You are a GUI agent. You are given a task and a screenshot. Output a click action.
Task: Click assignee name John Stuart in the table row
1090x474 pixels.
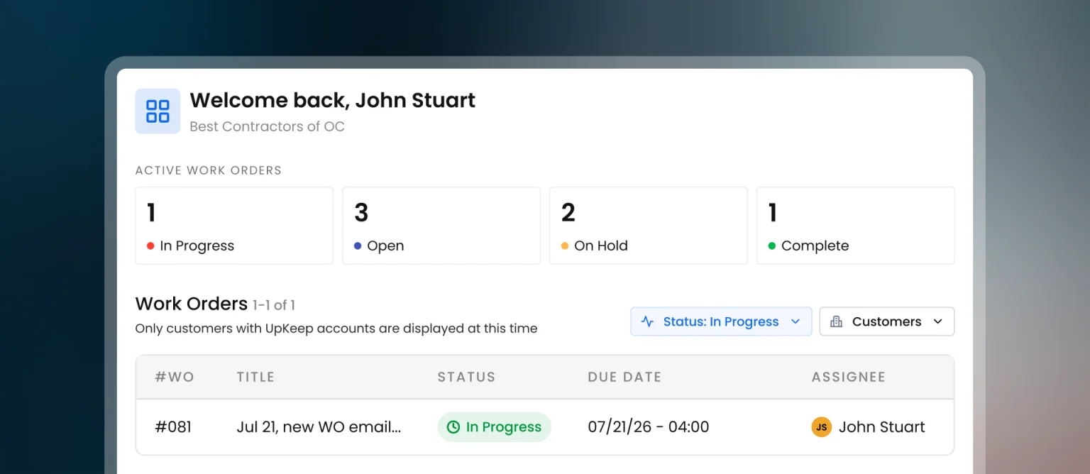pos(882,427)
